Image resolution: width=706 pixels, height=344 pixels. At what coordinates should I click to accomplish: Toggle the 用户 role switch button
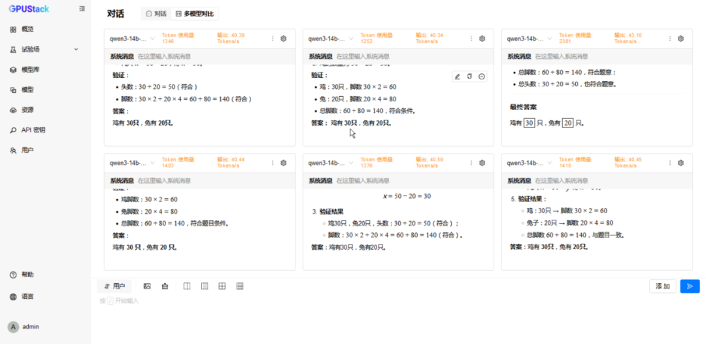(x=114, y=286)
